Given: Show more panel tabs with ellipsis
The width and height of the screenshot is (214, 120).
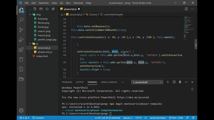Looking at the screenshot, I should (123, 82).
